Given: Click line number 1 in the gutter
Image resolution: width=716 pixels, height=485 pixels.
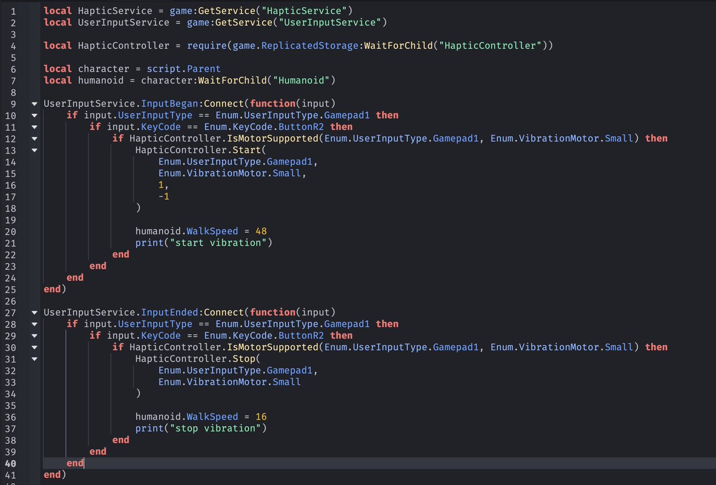Looking at the screenshot, I should coord(13,11).
